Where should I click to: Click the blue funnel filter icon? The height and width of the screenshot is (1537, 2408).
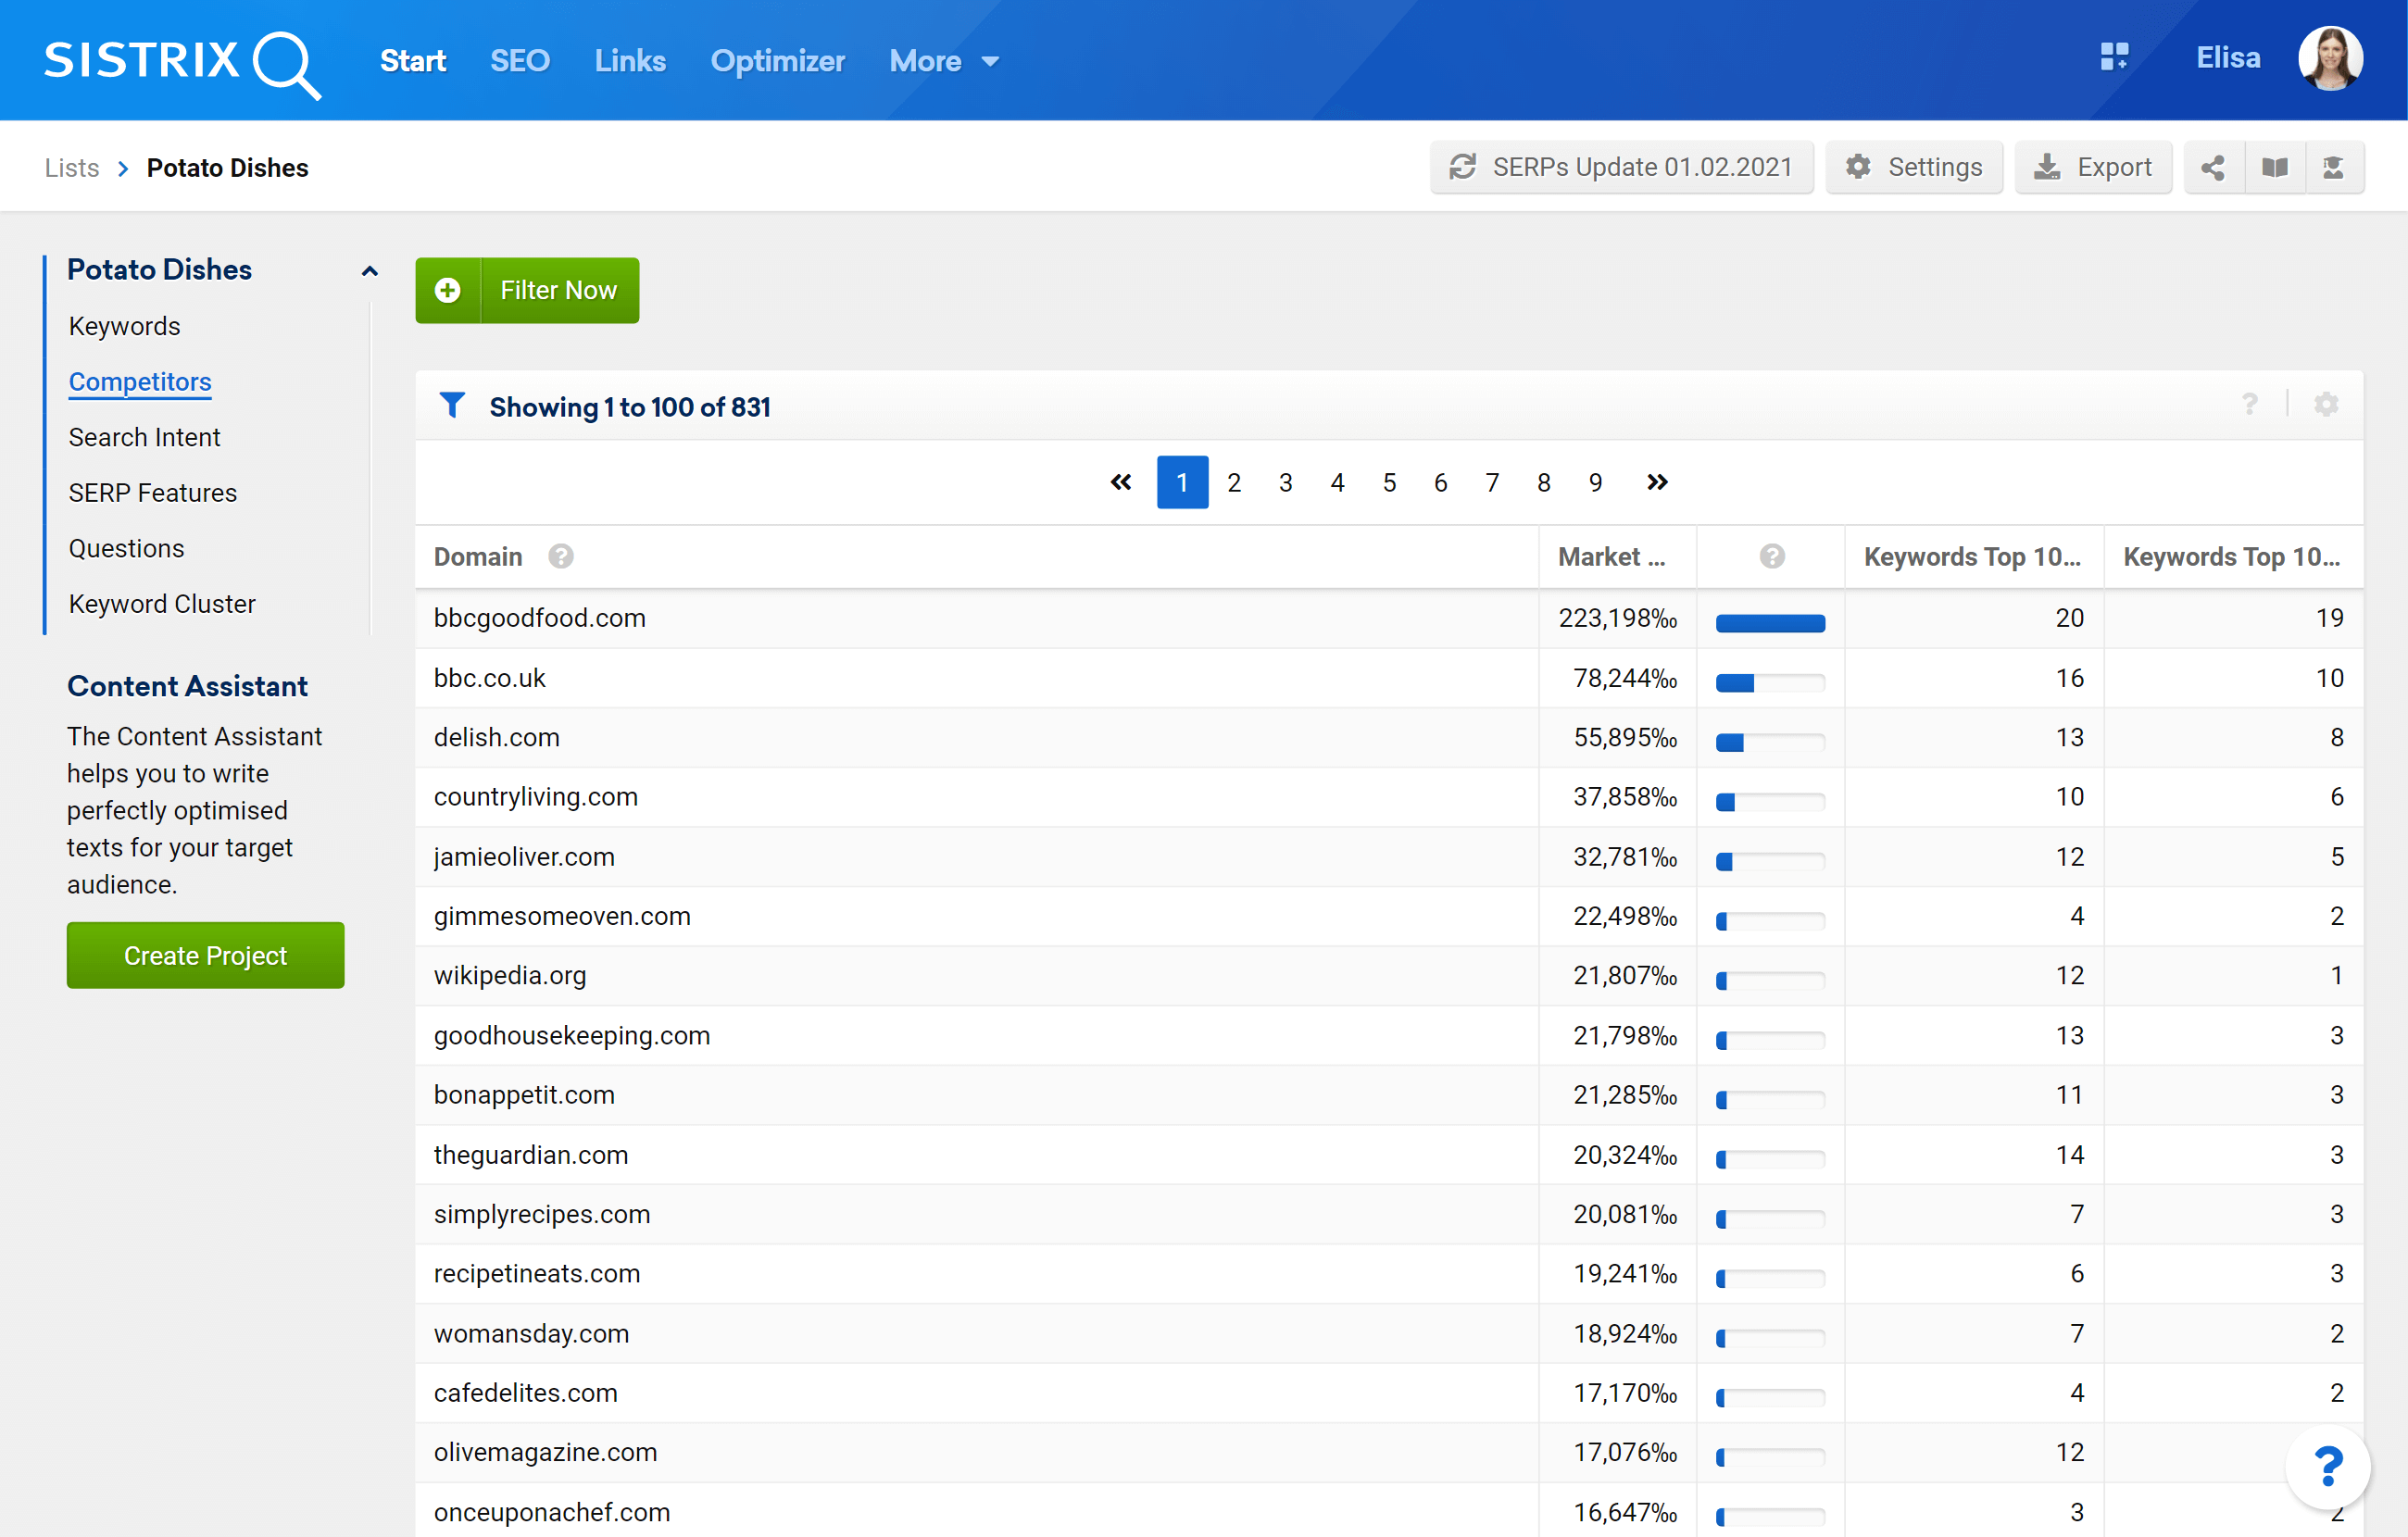click(452, 405)
